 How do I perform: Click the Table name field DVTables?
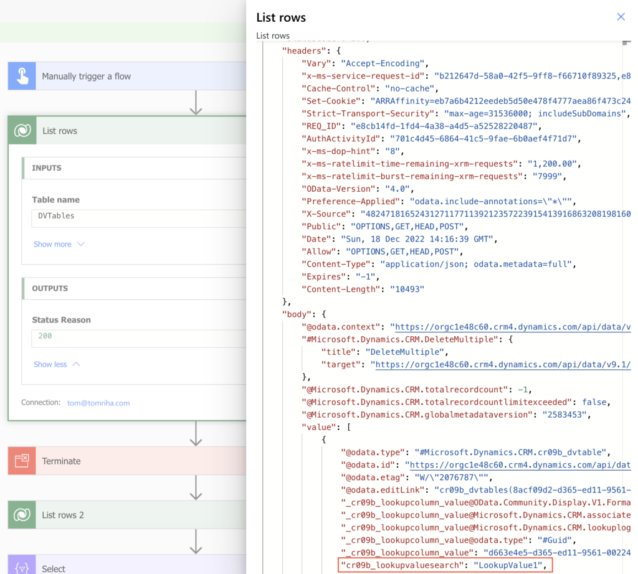point(139,219)
